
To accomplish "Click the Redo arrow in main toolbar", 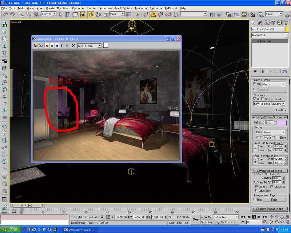I will 13,15.
